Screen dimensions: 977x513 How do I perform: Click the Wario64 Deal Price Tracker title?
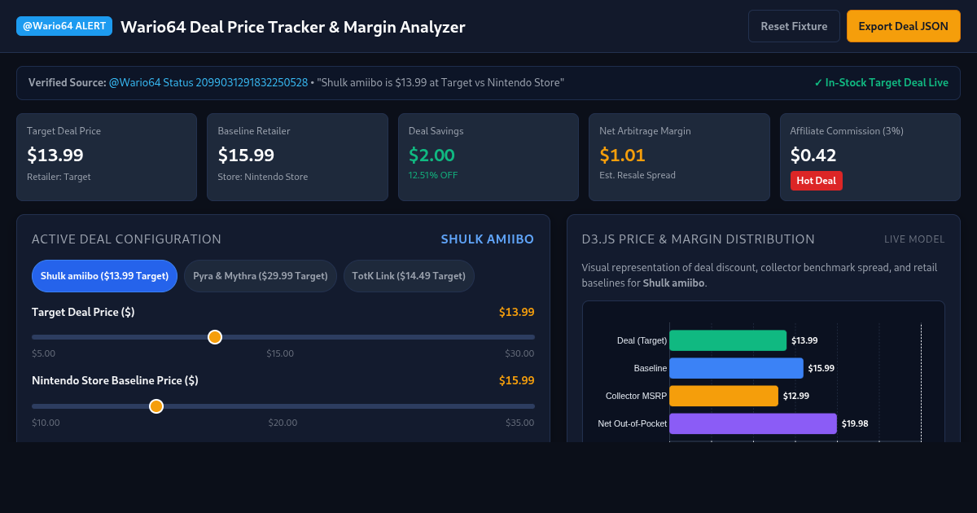tap(293, 27)
